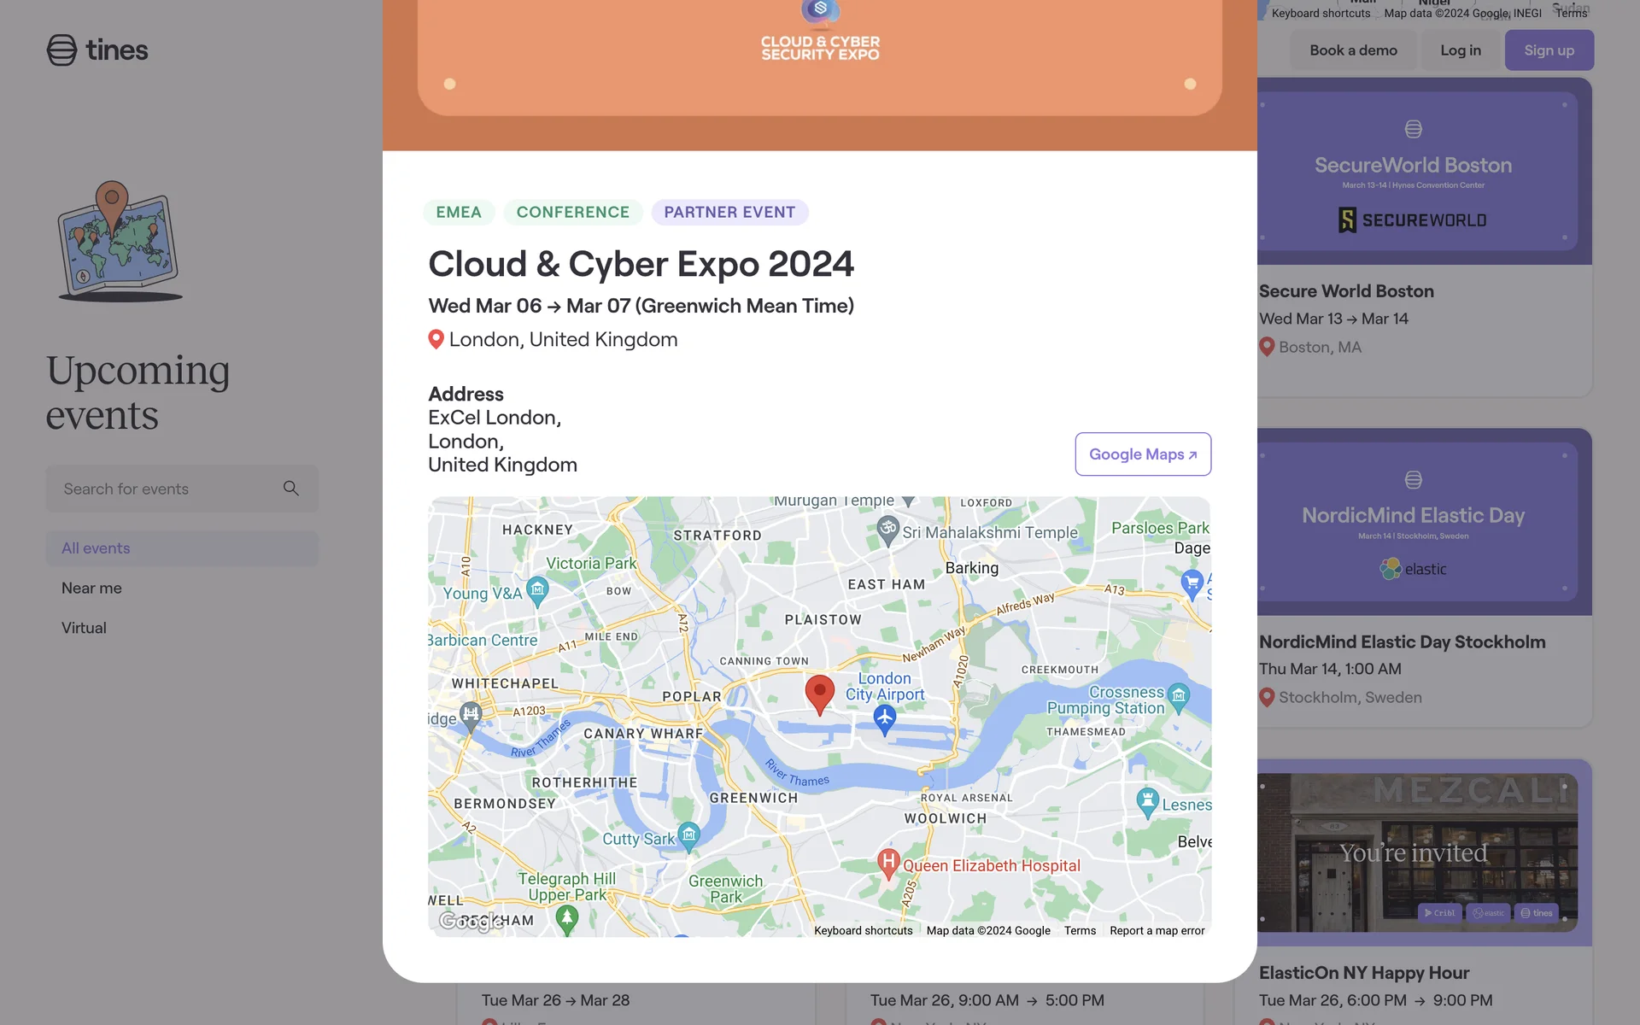1640x1025 pixels.
Task: Click the Log in button
Action: pos(1460,50)
